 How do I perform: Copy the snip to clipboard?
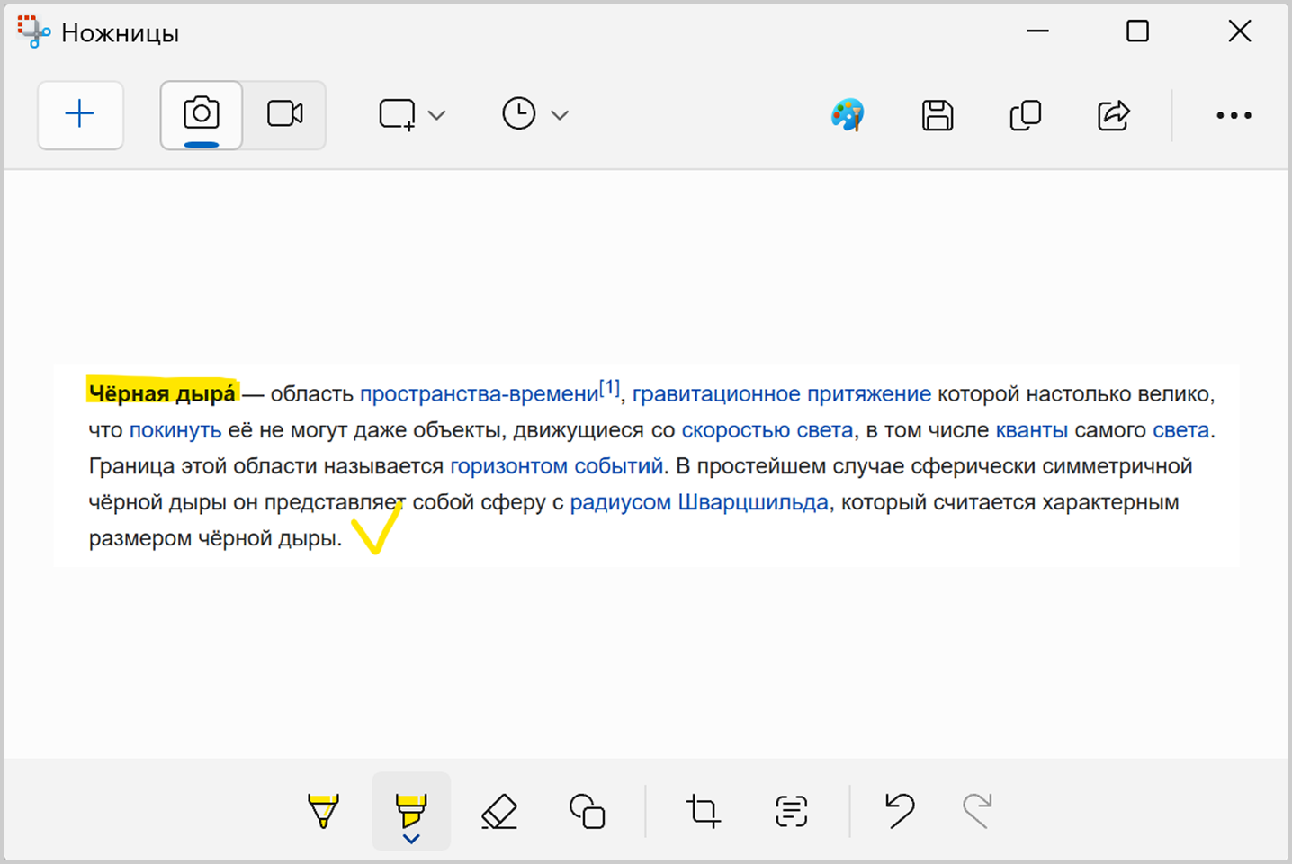coord(1025,115)
